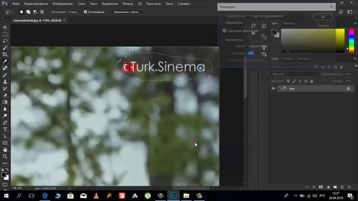
Task: Select the Magic Wand tool
Action: click(5, 48)
